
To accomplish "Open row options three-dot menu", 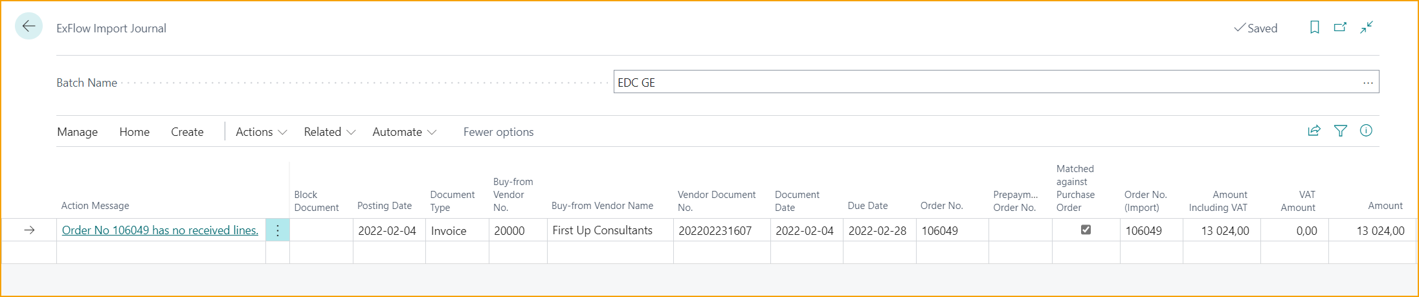I will tap(278, 230).
